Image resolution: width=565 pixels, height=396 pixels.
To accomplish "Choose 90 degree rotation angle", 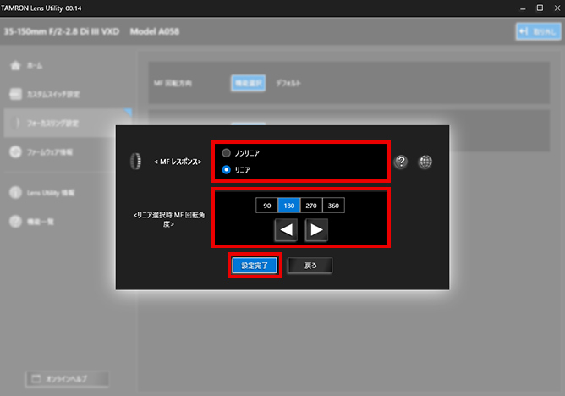I will click(x=266, y=206).
